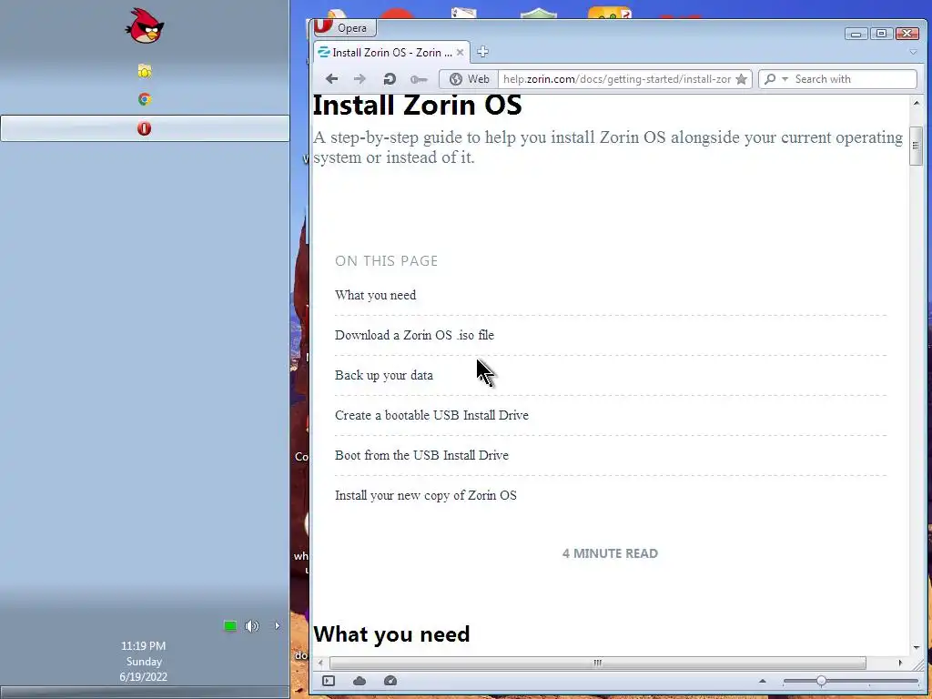Viewport: 932px width, 699px height.
Task: Click the Angry Birds icon in sidebar
Action: point(145,25)
